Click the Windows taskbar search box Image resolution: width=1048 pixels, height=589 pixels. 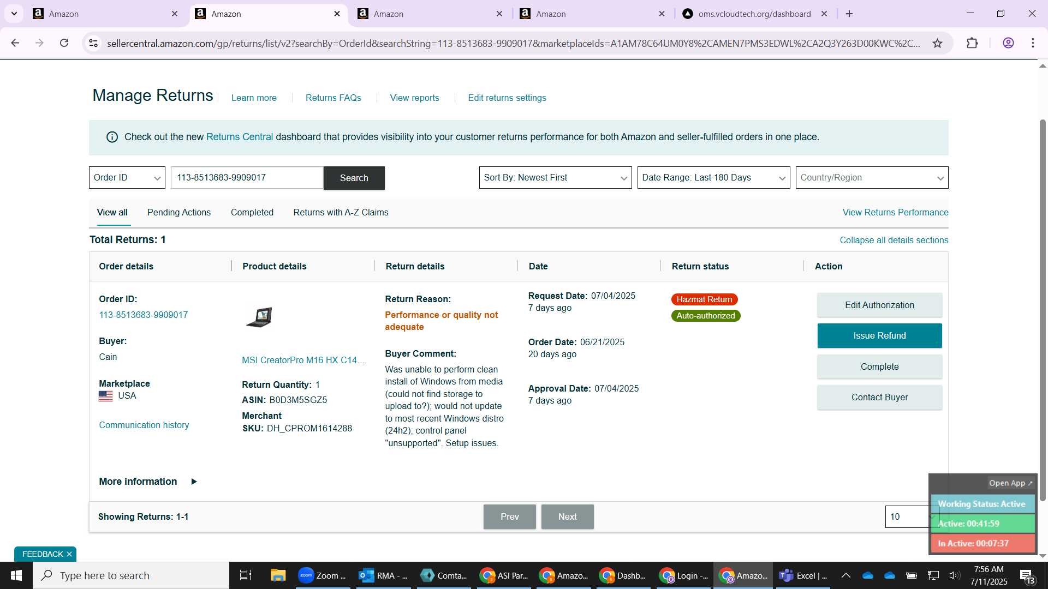coord(131,575)
